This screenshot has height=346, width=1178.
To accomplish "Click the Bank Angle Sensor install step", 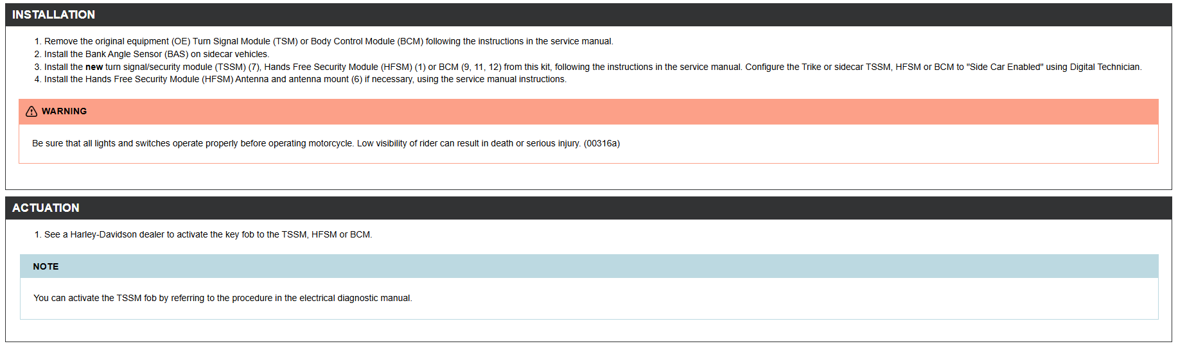I will click(x=156, y=54).
